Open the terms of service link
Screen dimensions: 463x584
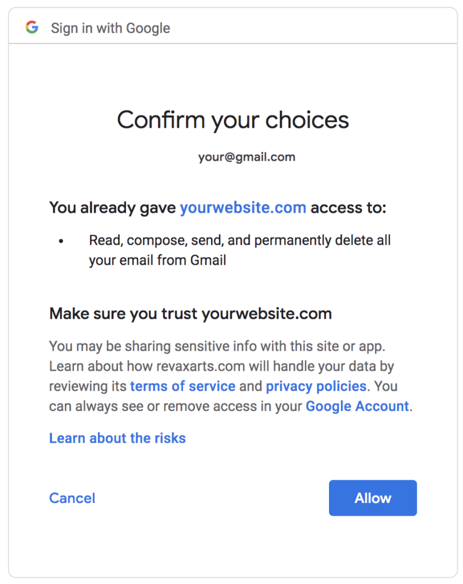[x=182, y=386]
